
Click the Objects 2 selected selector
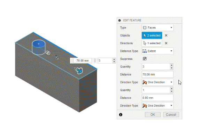(152, 35)
